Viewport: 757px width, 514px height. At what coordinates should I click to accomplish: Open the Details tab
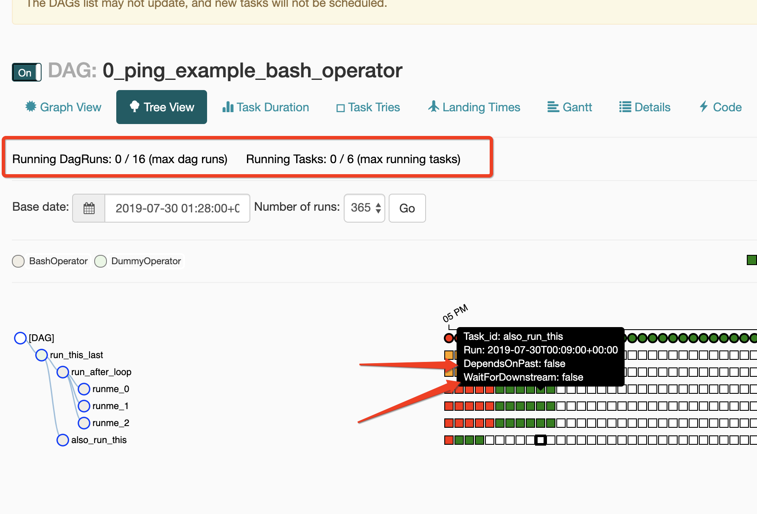pyautogui.click(x=645, y=107)
